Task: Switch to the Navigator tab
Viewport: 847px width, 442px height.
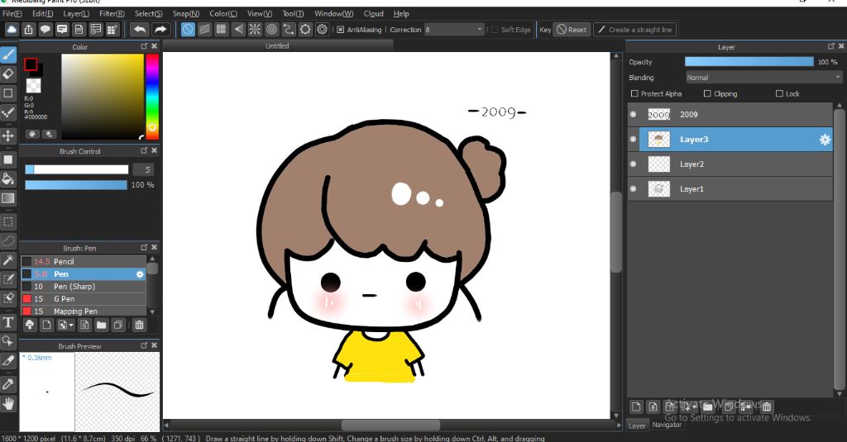Action: (667, 425)
